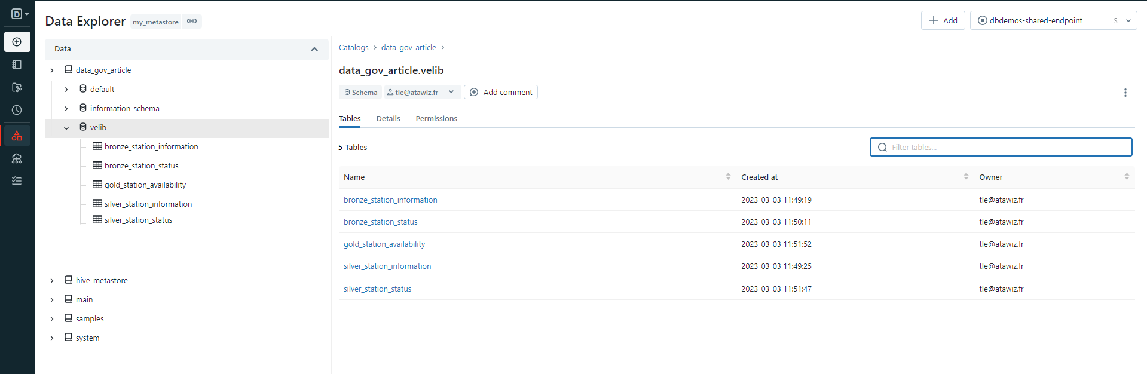Open Compute from the cluster sidebar icon

(x=17, y=158)
